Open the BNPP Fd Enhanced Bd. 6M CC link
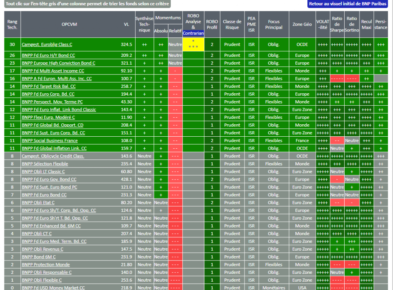The image size is (393, 290). click(x=51, y=226)
